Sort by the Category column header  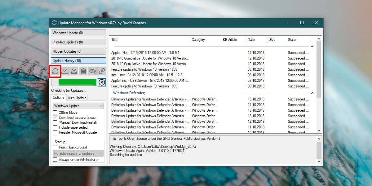click(x=205, y=40)
